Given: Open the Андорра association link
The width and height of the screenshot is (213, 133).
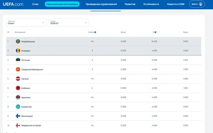Looking at the screenshot, I should [x=26, y=51].
